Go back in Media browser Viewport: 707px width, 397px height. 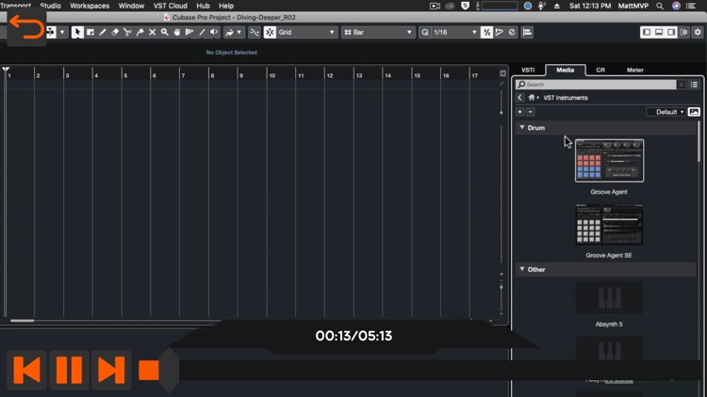[x=519, y=98]
